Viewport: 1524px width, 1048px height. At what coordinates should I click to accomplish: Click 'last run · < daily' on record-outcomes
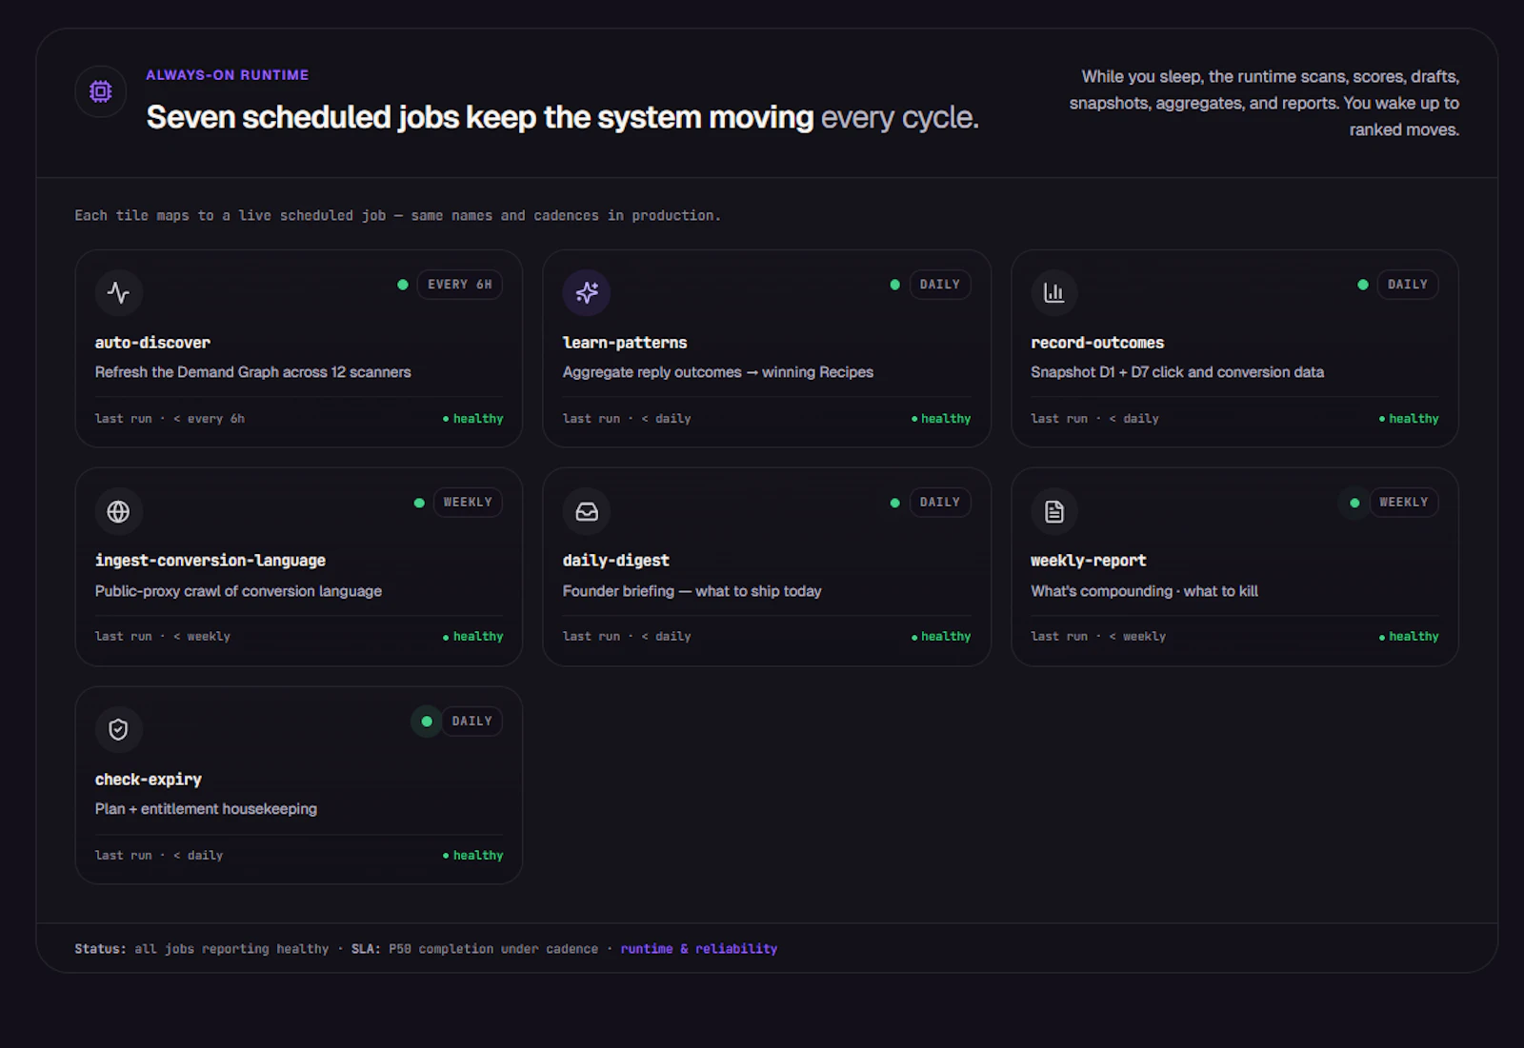(x=1094, y=419)
